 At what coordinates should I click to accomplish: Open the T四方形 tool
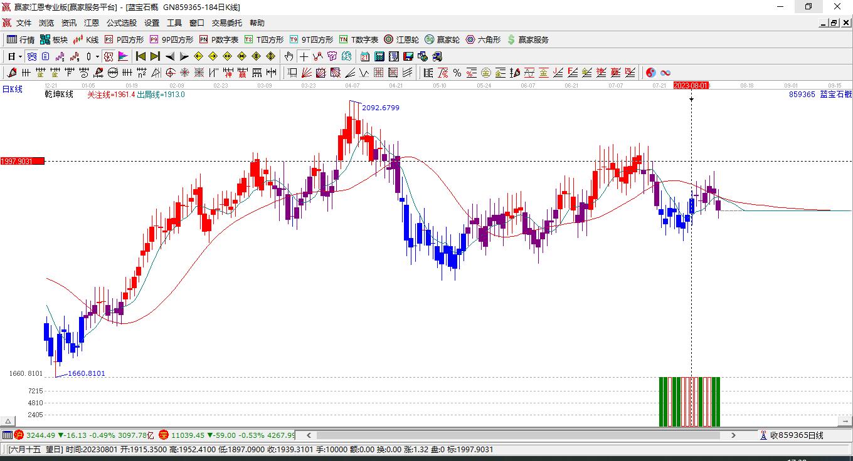(264, 39)
